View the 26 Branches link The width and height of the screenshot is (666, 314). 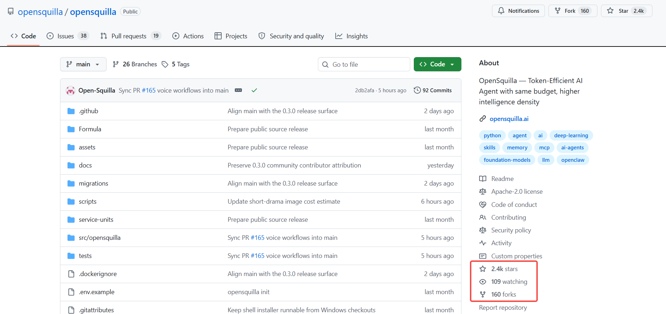point(135,64)
